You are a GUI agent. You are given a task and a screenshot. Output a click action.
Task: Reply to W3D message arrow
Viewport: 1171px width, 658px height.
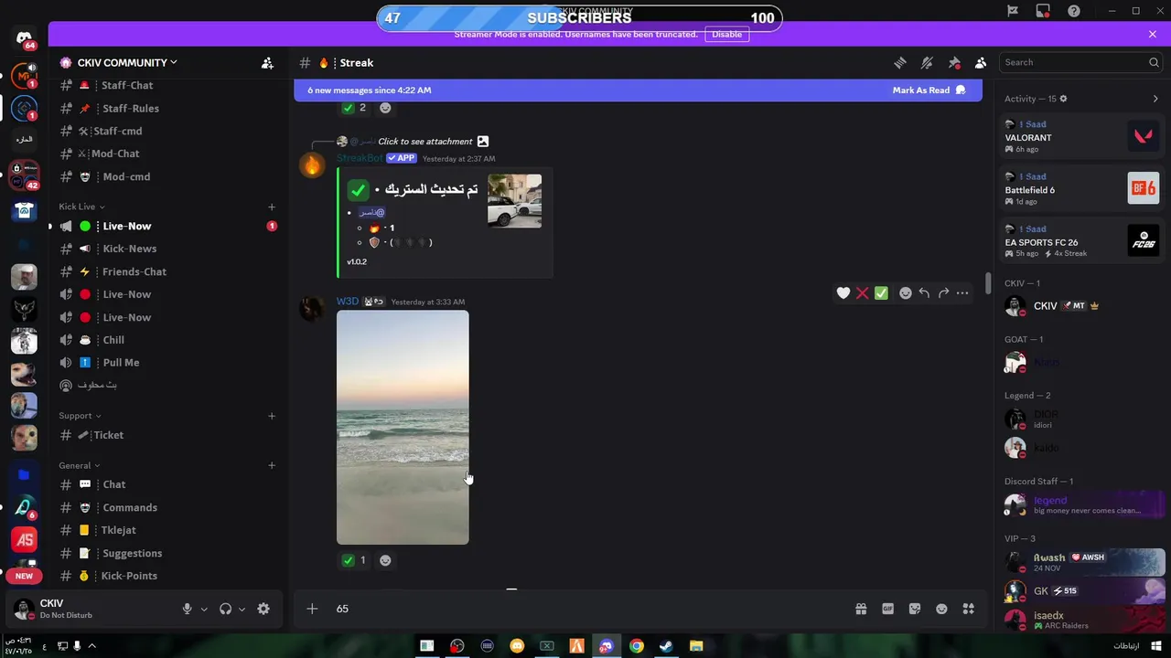pyautogui.click(x=924, y=293)
